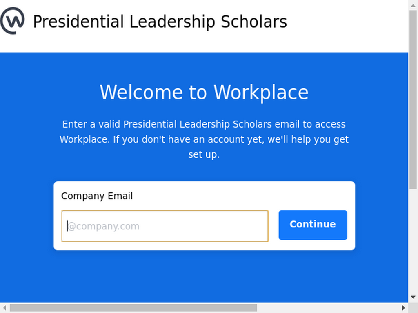Click the horizontal scrollbar track beside the thumb

328,308
